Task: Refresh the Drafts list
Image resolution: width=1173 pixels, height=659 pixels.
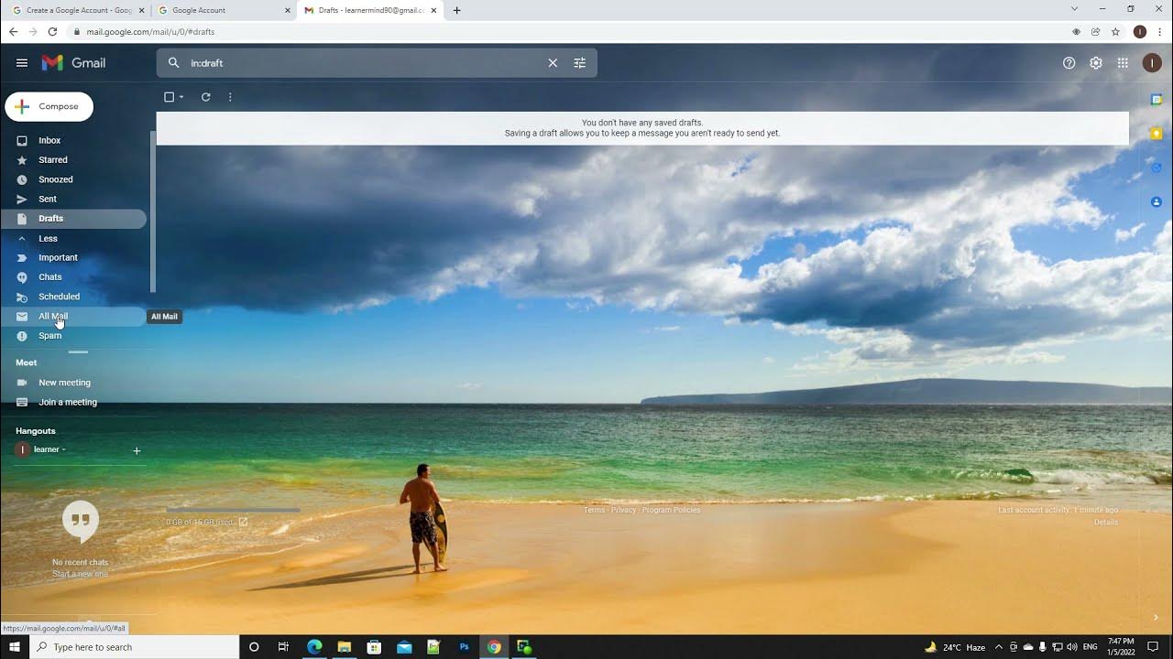Action: [x=206, y=97]
